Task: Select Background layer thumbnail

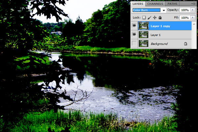Action: [x=144, y=43]
